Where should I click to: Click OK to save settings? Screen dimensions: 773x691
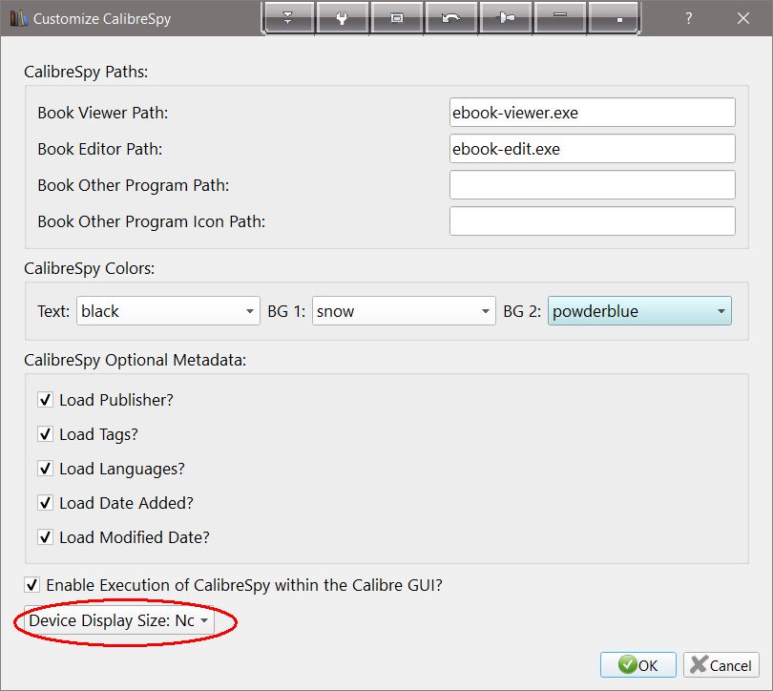[637, 665]
